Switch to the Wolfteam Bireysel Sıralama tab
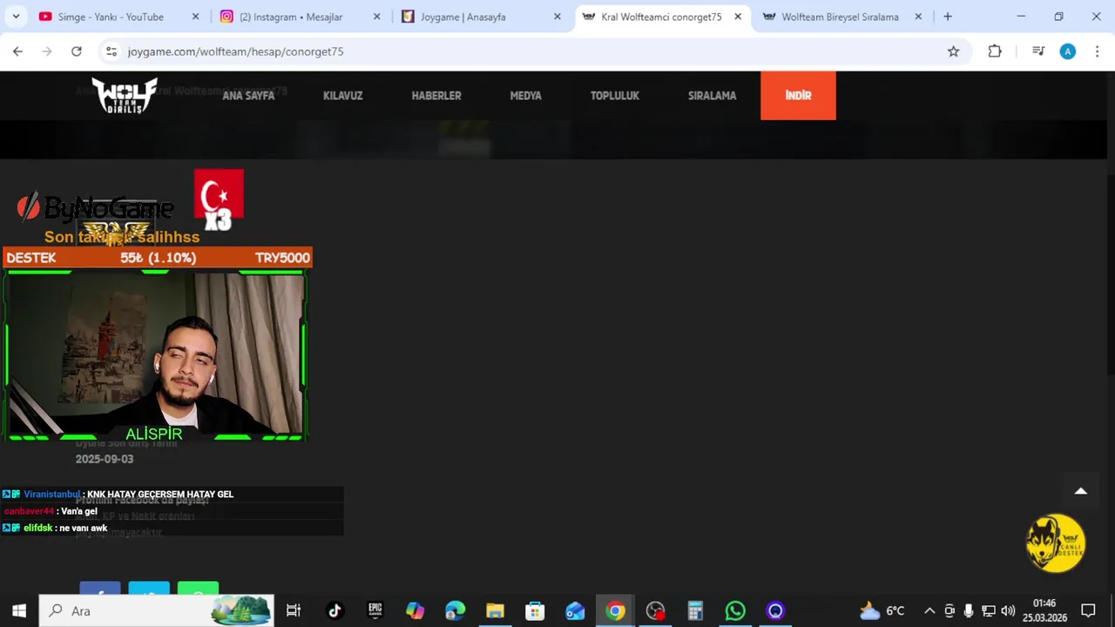1115x627 pixels. [840, 17]
